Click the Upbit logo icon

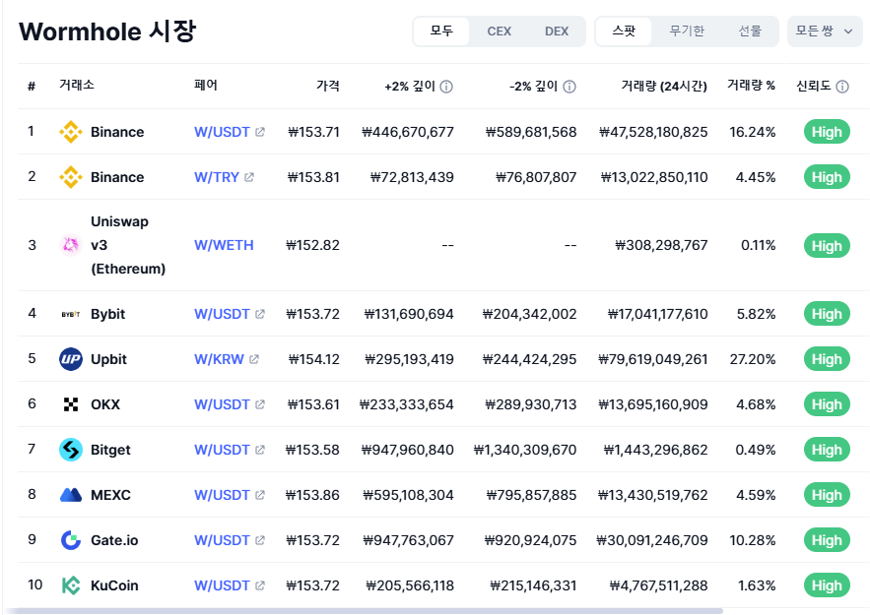71,359
